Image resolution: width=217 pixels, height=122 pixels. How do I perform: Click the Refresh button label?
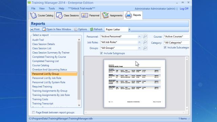(x=98, y=29)
